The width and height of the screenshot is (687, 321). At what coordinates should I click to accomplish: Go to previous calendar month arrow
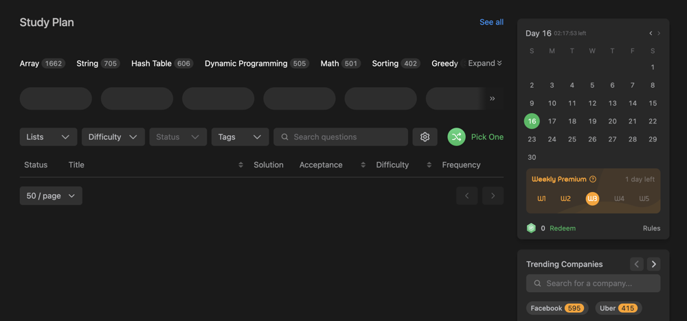[650, 33]
